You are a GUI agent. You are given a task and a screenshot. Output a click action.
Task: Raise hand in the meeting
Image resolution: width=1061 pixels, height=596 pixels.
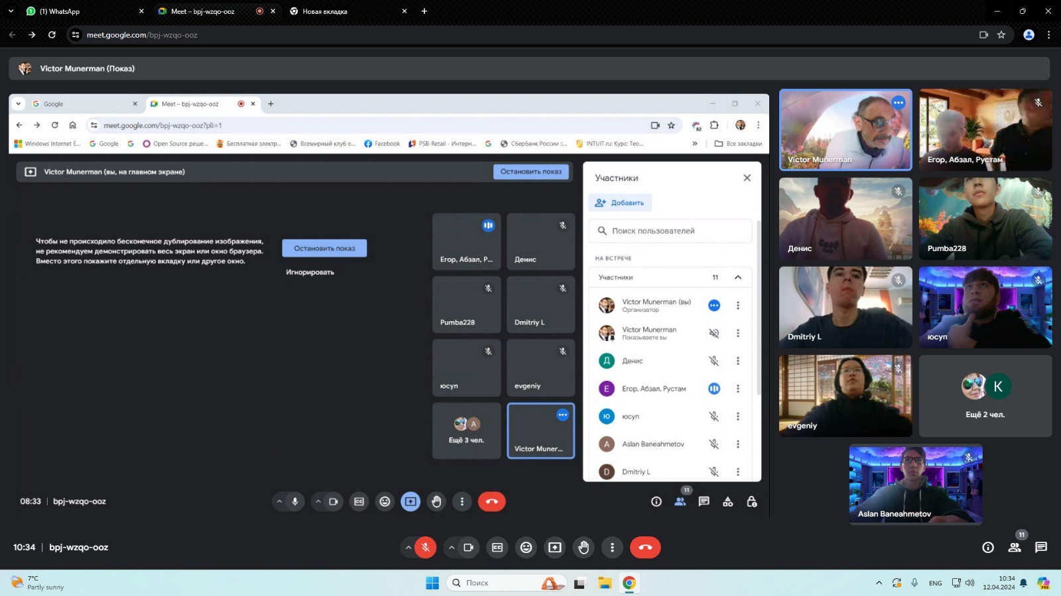584,547
